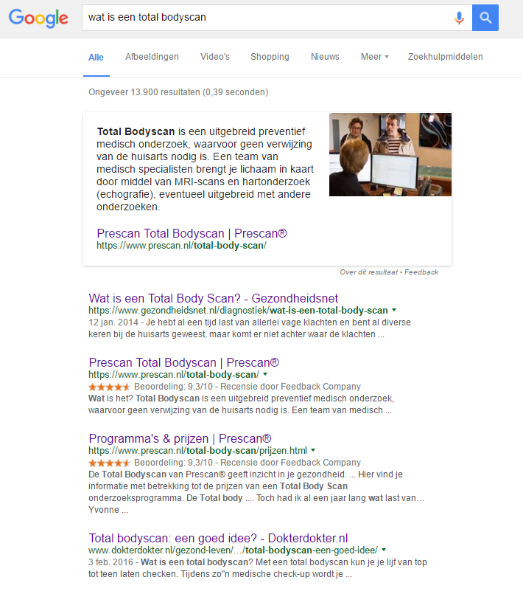This screenshot has height=594, width=523.
Task: Open the featured snippet Prescan thumbnail image
Action: coord(390,154)
